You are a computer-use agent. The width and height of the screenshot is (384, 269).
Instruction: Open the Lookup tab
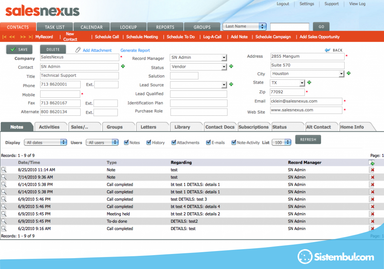(x=128, y=27)
